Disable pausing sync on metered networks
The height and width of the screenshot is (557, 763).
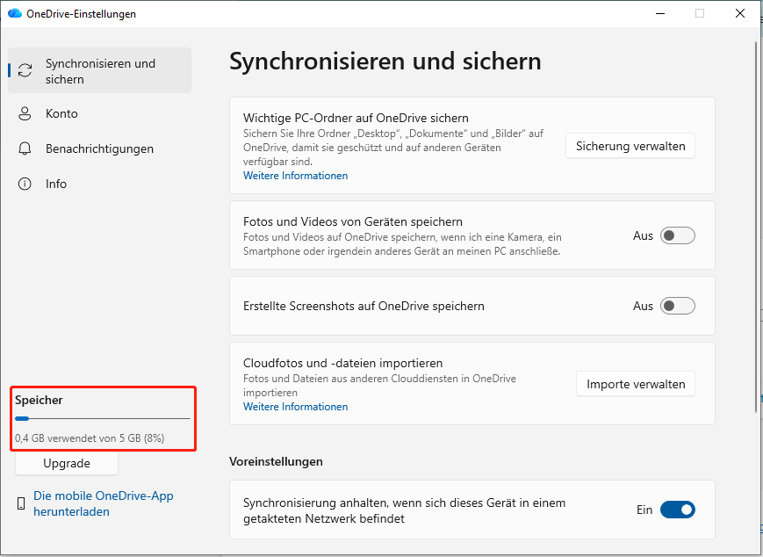click(x=678, y=510)
